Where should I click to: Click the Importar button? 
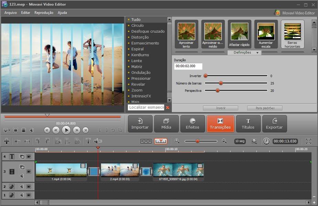click(x=140, y=124)
